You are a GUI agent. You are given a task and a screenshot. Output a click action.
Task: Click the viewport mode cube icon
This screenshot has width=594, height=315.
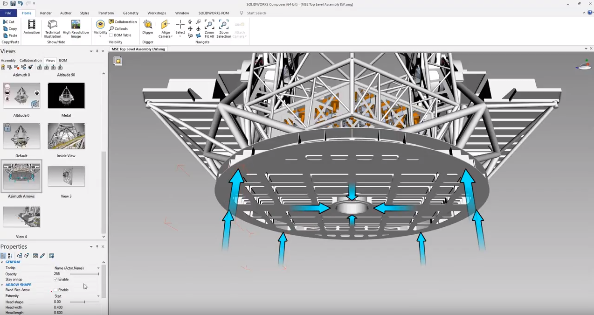(x=117, y=61)
